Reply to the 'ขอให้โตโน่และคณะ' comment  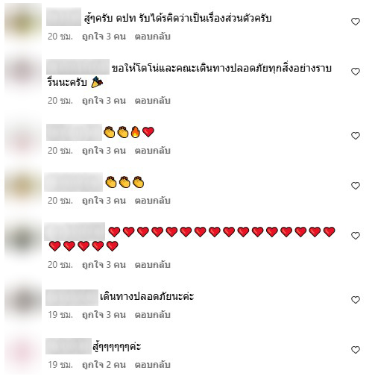click(x=152, y=101)
